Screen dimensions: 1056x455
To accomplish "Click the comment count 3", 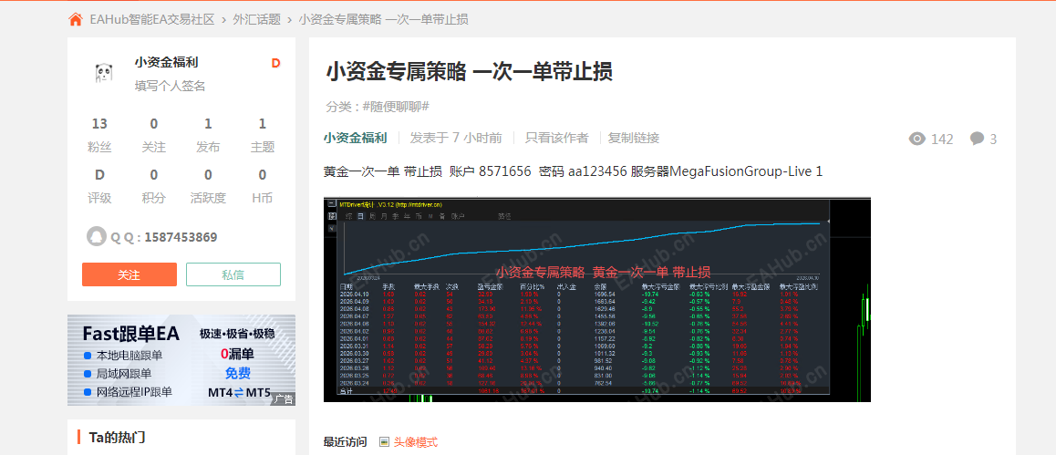I will pyautogui.click(x=993, y=140).
